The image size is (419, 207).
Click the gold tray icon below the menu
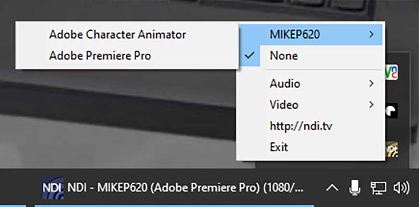pyautogui.click(x=392, y=150)
